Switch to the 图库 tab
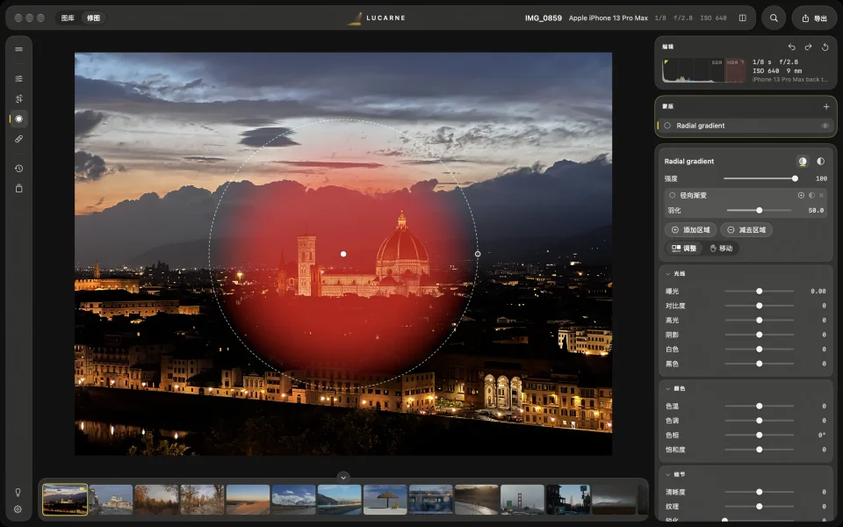The image size is (843, 527). (68, 18)
